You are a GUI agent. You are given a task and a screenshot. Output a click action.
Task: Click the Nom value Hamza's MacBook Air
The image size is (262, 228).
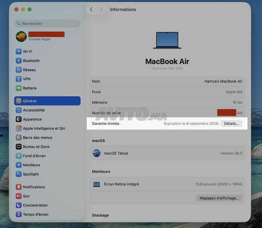pyautogui.click(x=223, y=81)
